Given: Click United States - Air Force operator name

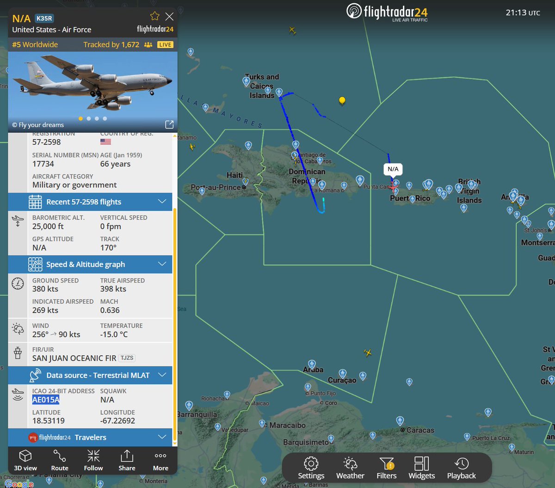Looking at the screenshot, I should [x=52, y=30].
